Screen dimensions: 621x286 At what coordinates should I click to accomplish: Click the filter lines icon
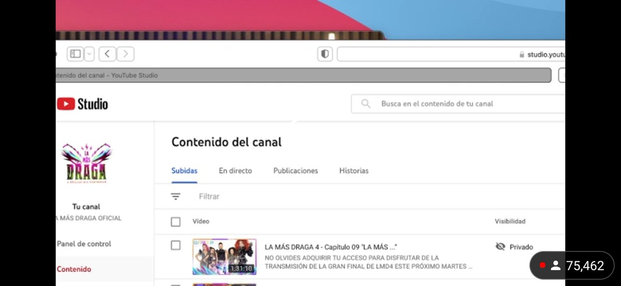(x=176, y=197)
